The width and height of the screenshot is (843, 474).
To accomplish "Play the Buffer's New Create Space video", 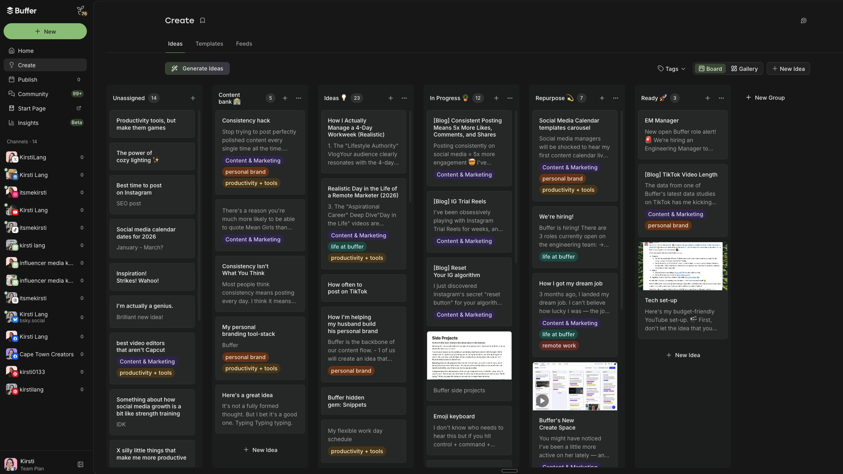I will click(542, 400).
